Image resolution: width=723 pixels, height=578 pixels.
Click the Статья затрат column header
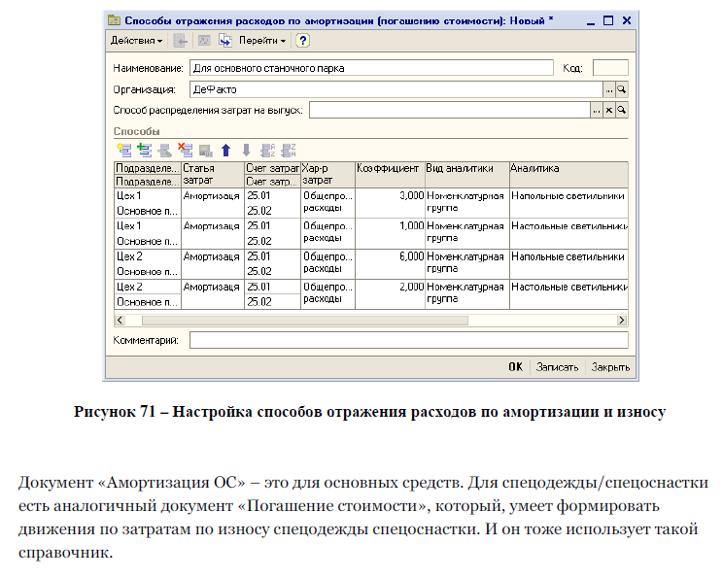click(213, 174)
